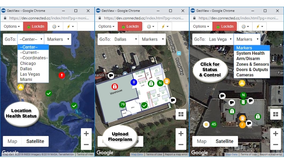Select Doors & Outputs in Markers list
The image size is (284, 164).
coord(252,70)
